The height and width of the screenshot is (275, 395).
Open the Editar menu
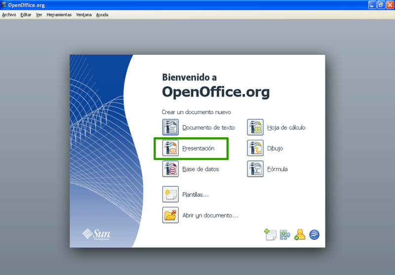coord(26,15)
